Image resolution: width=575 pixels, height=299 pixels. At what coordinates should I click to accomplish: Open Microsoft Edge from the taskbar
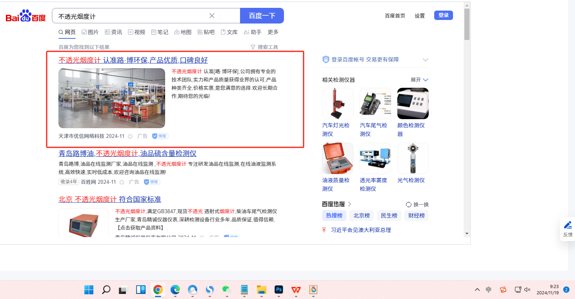[175, 290]
